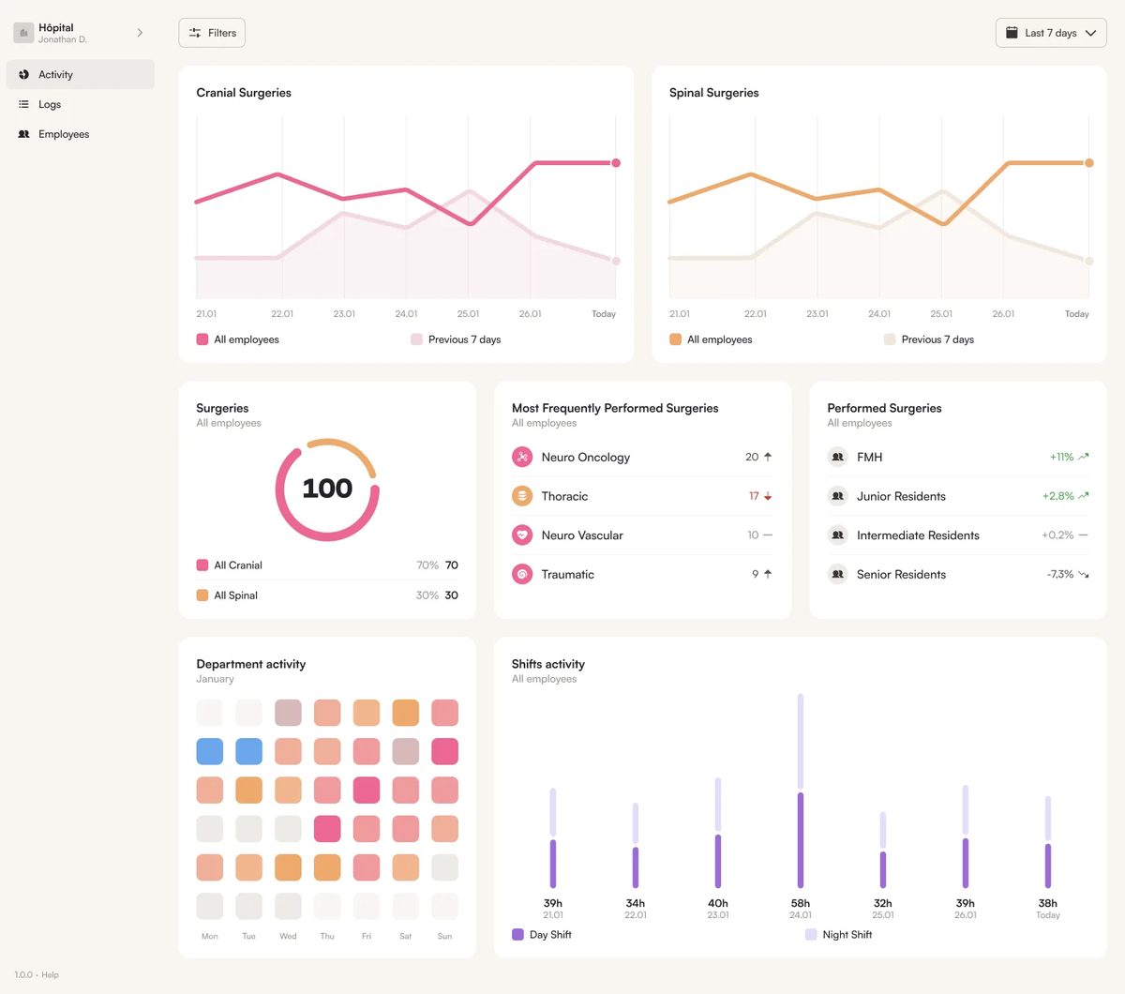
Task: Select the 58h shift bar for 24.01
Action: pyautogui.click(x=801, y=791)
